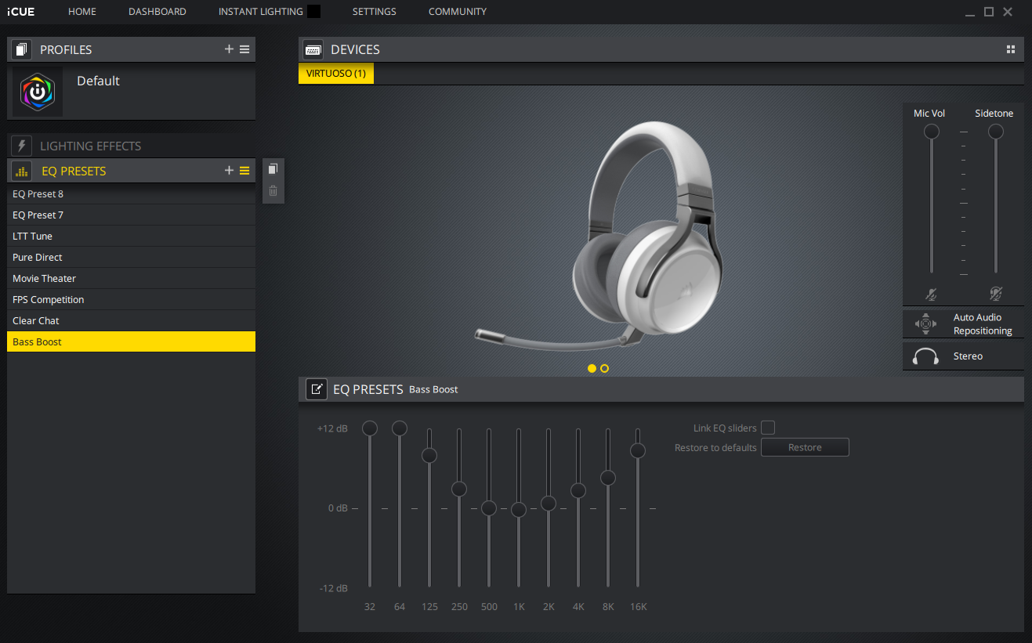Open the EQ Presets hamburger menu

point(244,171)
